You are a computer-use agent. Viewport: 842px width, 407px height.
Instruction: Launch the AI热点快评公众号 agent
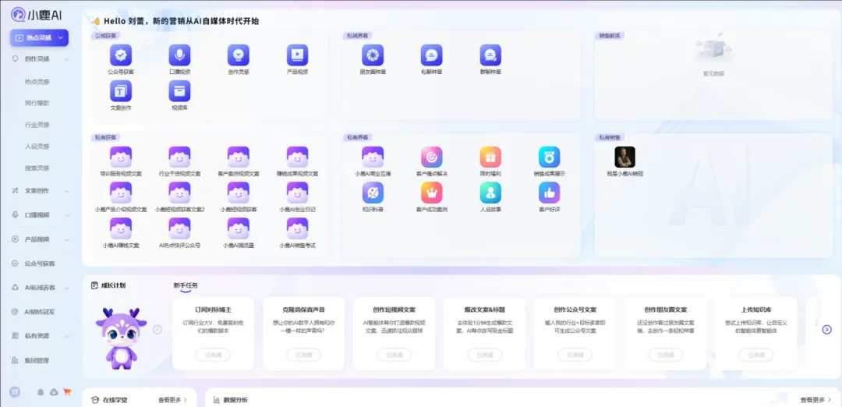(179, 228)
